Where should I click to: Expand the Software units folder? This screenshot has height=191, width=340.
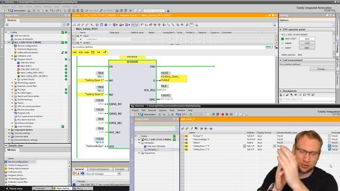click(x=12, y=56)
